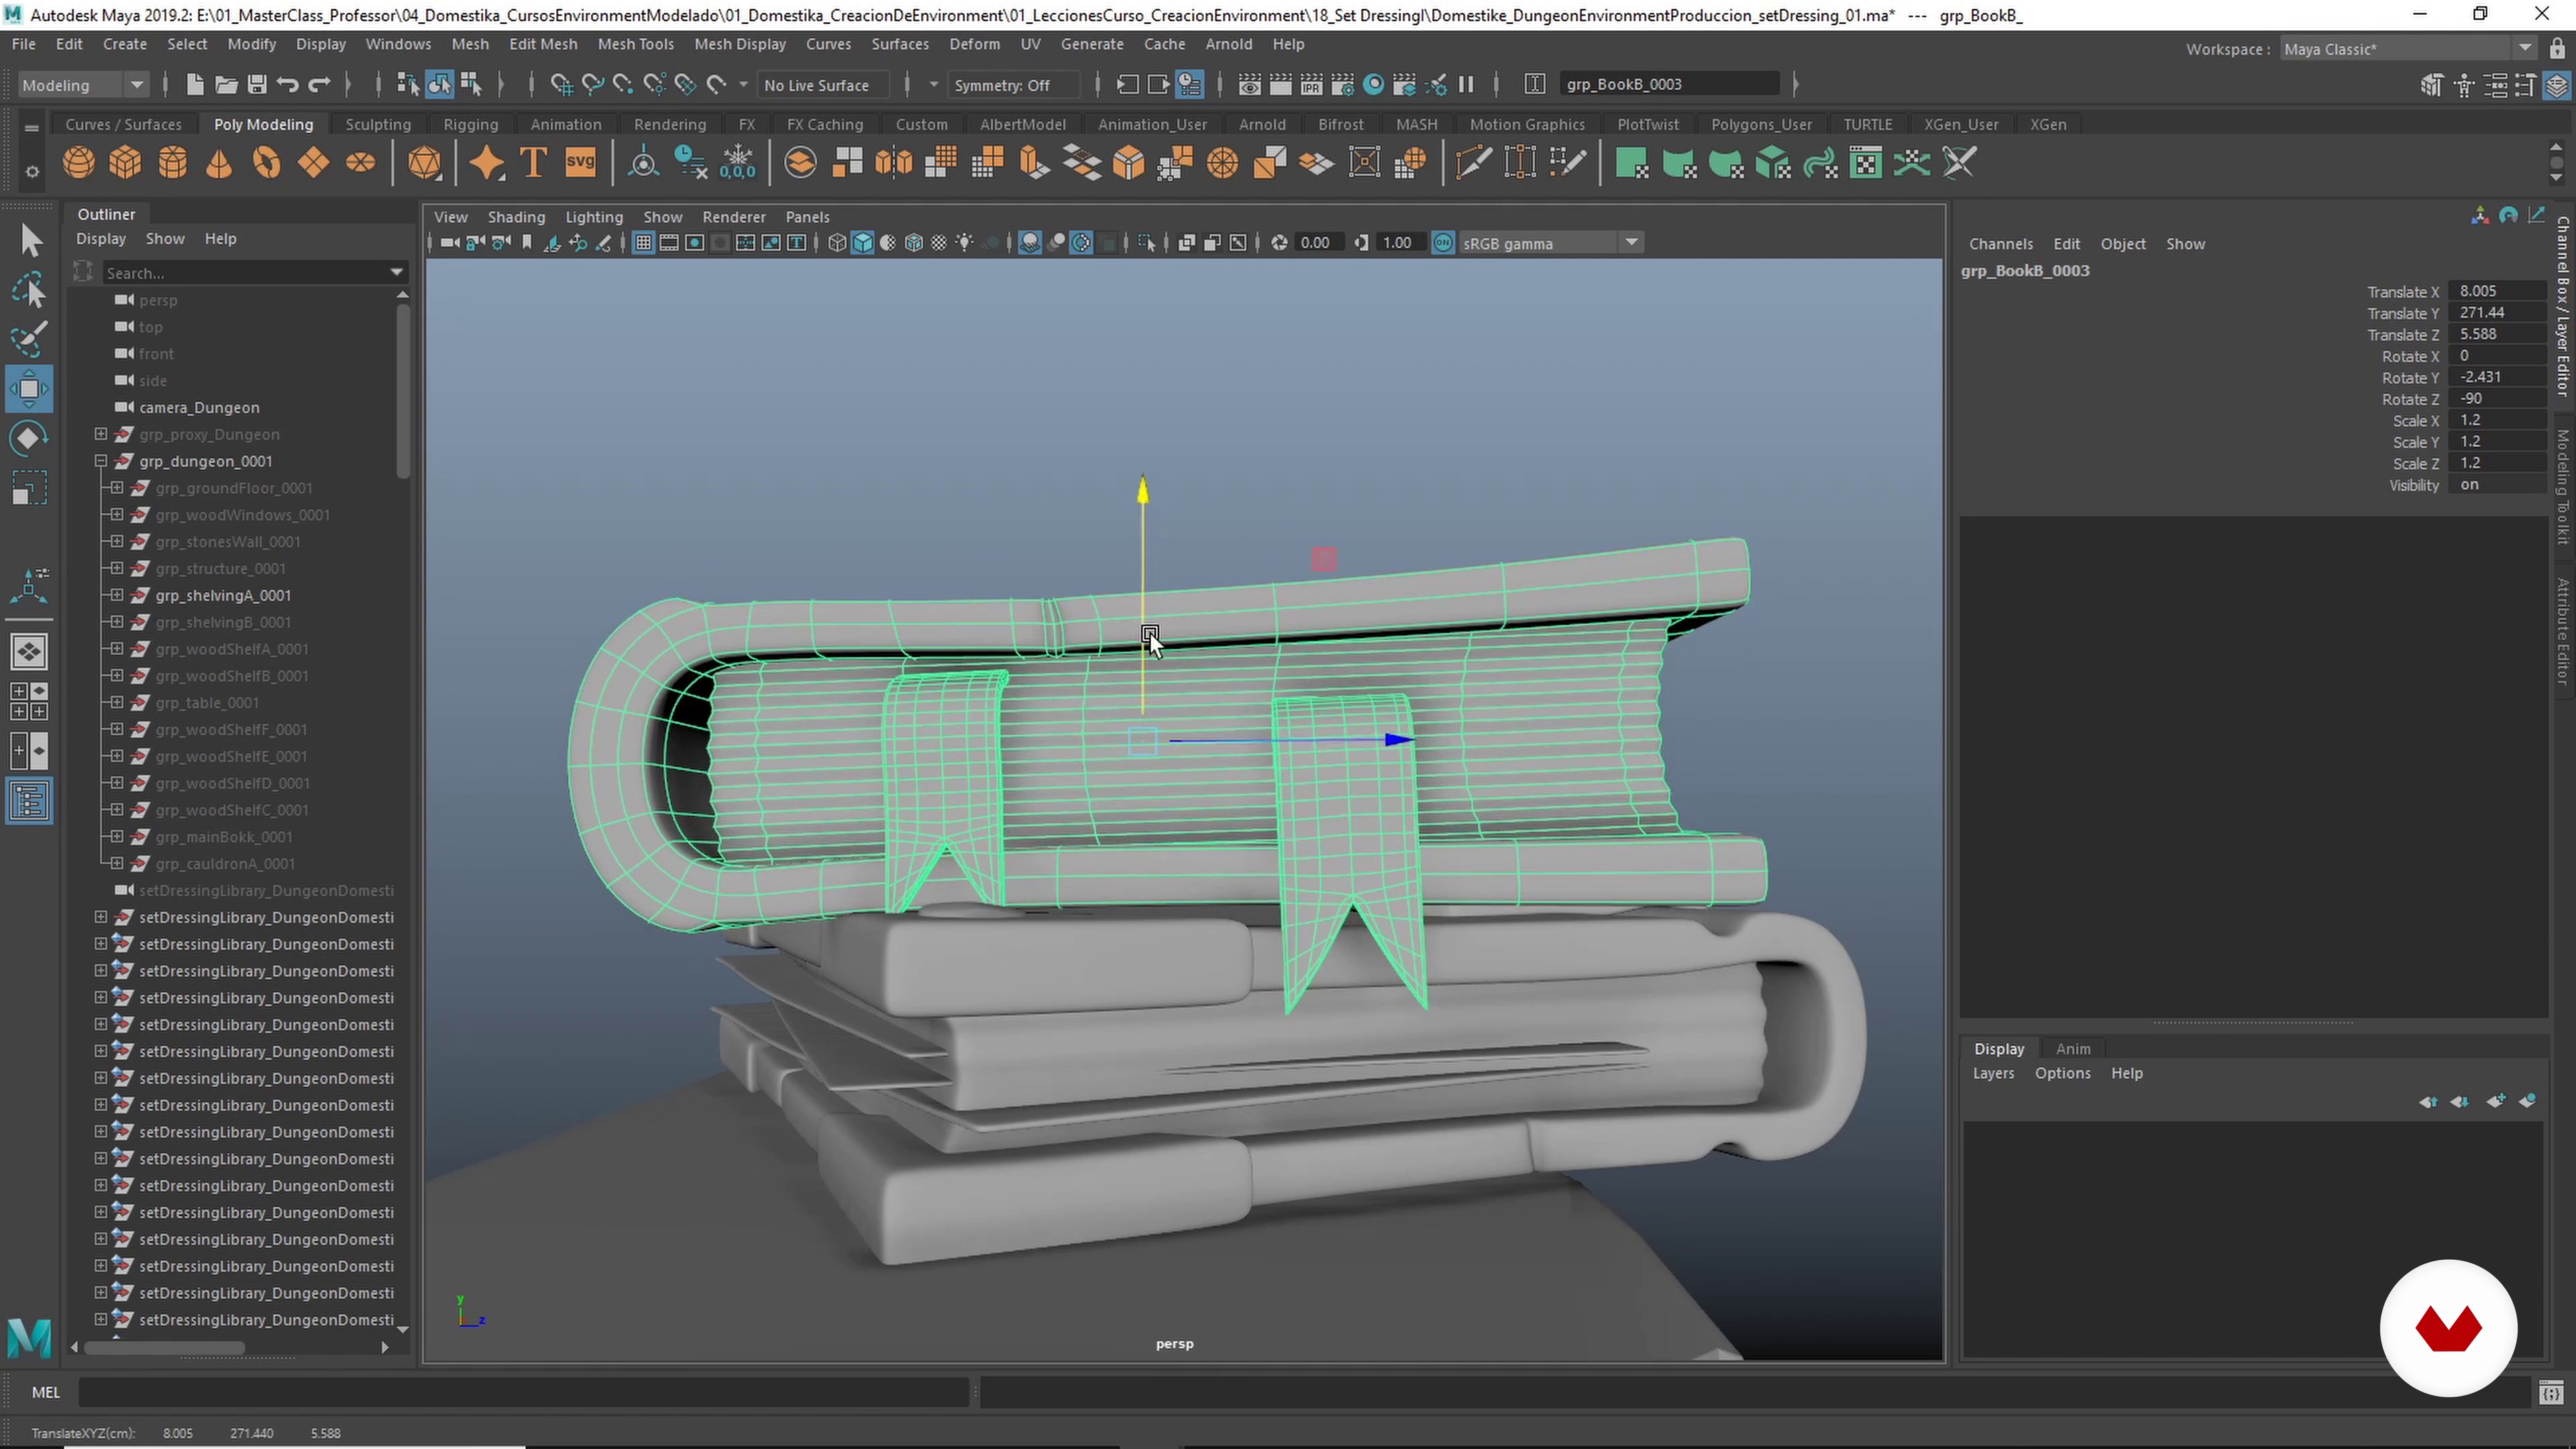
Task: Create new scene with page icon
Action: click(195, 85)
